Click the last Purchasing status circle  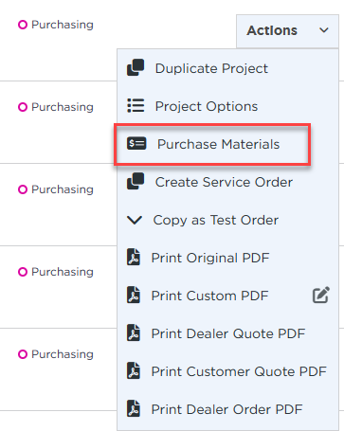(23, 354)
